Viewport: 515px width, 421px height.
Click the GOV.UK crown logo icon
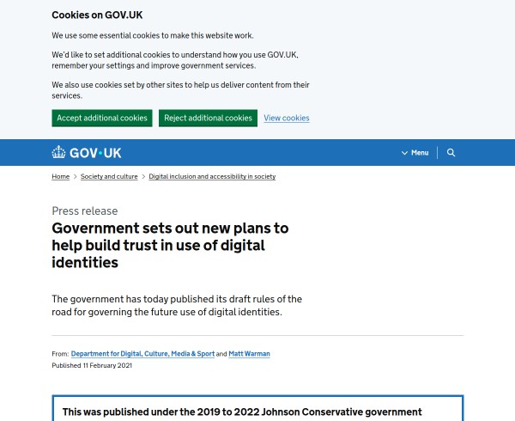(59, 153)
